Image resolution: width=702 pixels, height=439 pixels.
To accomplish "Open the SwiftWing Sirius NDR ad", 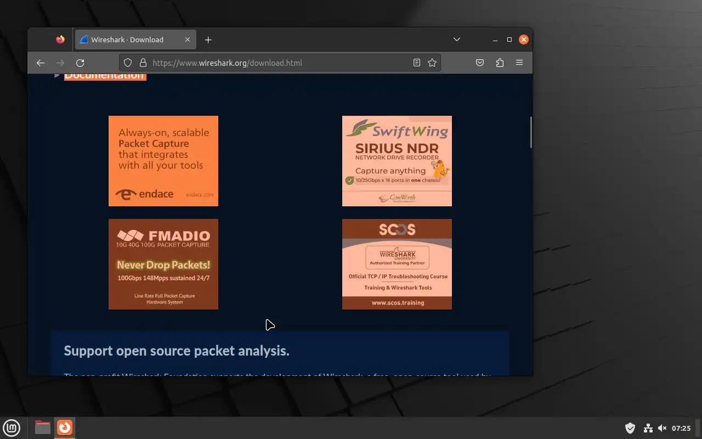I will pyautogui.click(x=397, y=161).
